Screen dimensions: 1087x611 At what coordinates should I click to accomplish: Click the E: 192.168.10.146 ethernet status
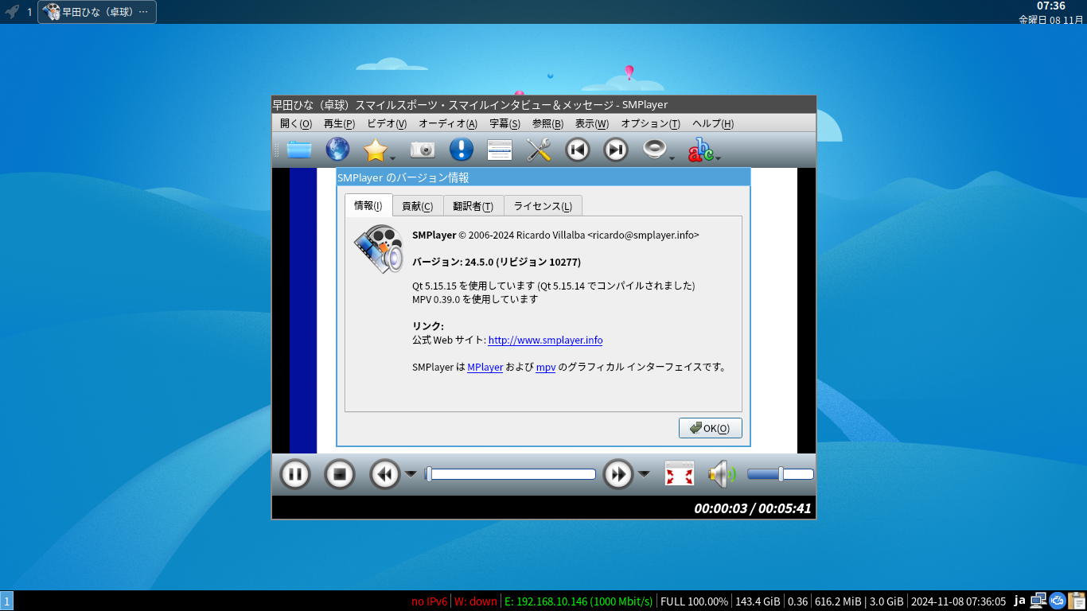pyautogui.click(x=579, y=601)
